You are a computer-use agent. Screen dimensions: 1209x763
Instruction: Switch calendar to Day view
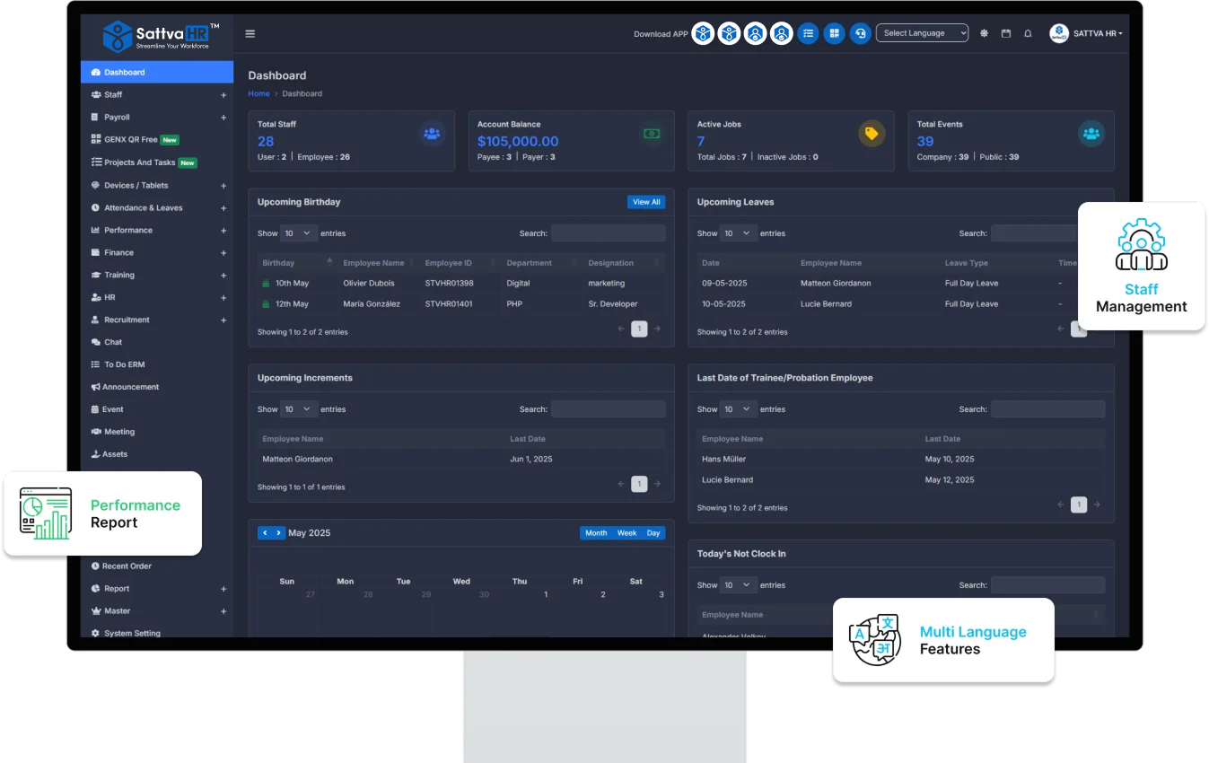[653, 533]
